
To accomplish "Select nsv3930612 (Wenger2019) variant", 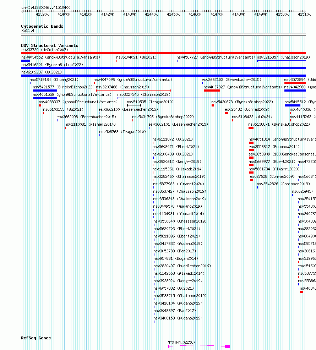I will point(177,162).
